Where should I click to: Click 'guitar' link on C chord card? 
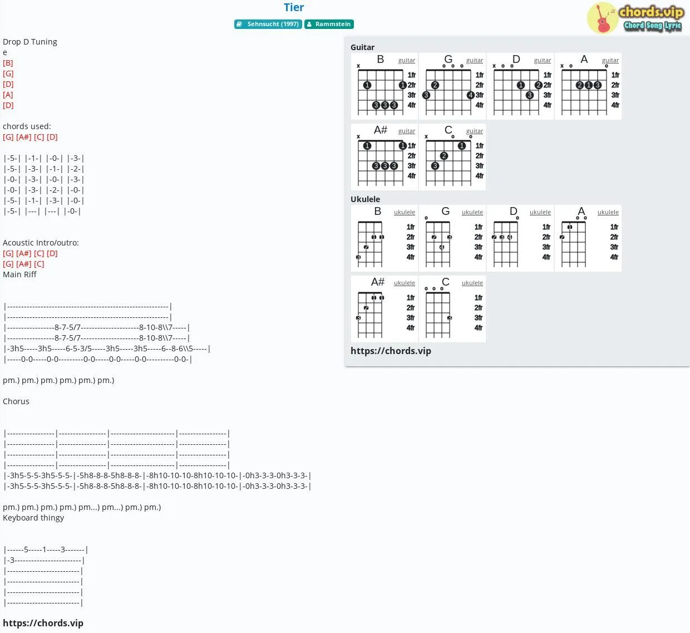coord(475,131)
